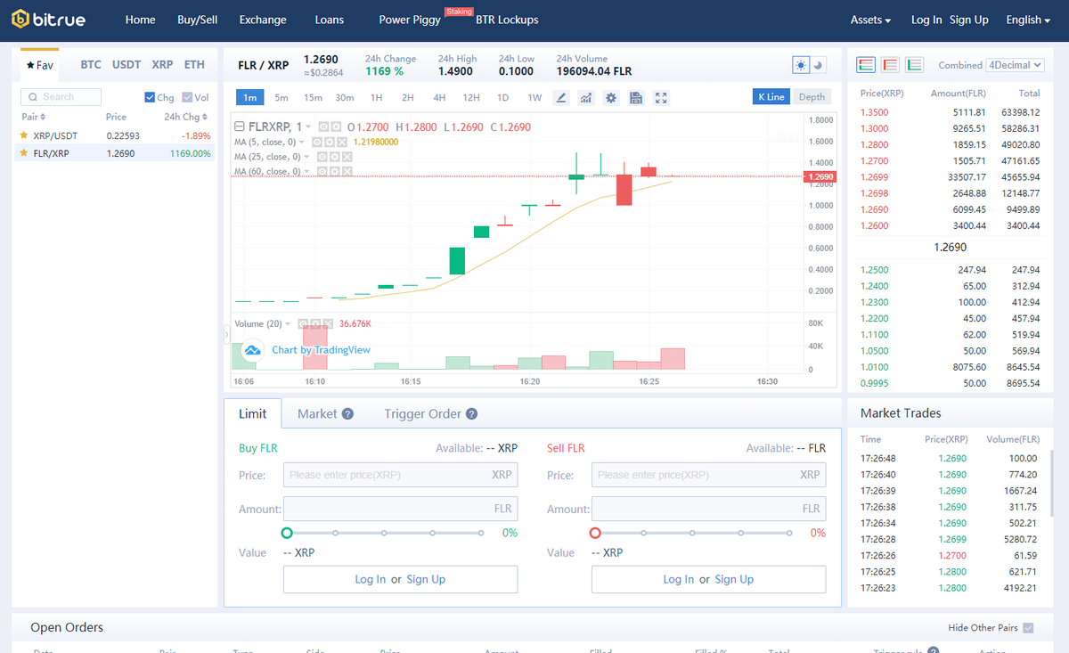Expand MA (5, close, 0) dropdown arrow

[x=302, y=142]
